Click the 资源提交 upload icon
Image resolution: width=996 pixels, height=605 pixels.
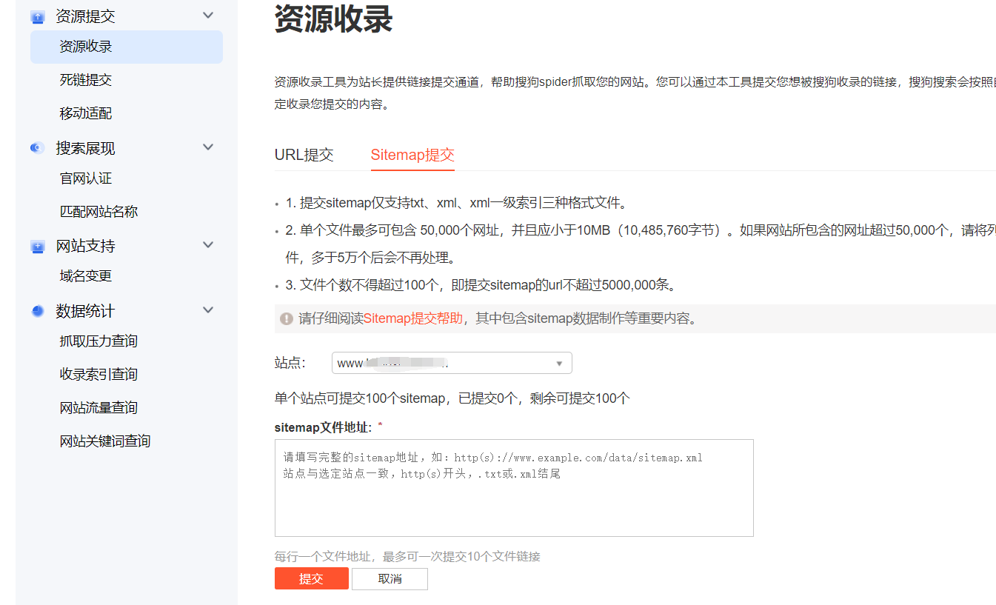(x=38, y=17)
